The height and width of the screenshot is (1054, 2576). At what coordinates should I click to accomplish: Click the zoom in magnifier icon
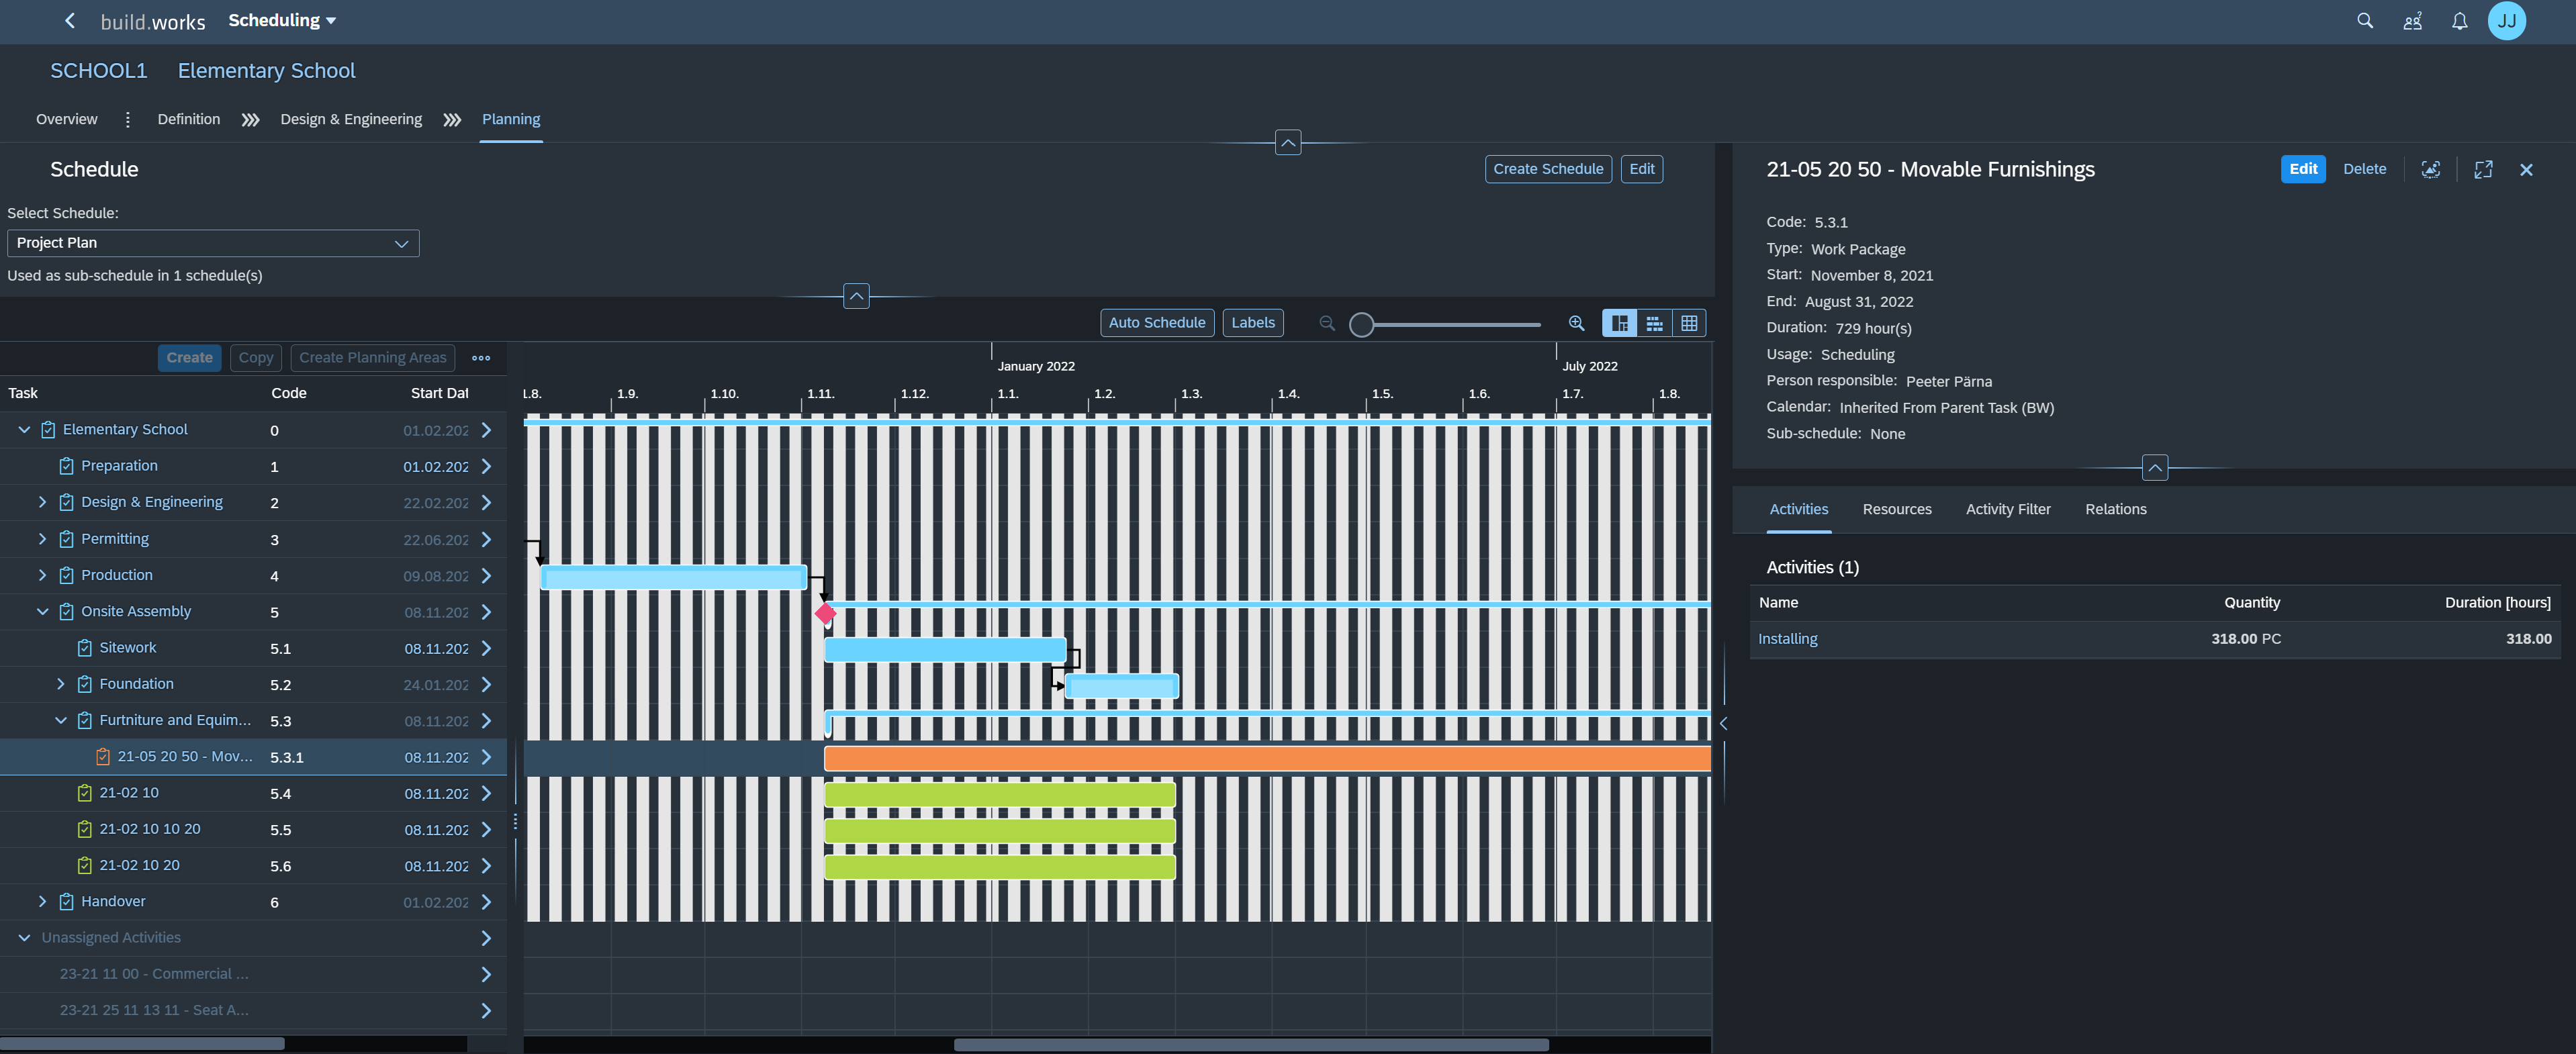point(1576,323)
